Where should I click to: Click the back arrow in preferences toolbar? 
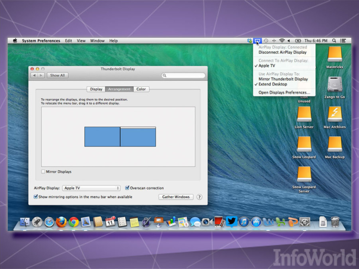(34, 75)
